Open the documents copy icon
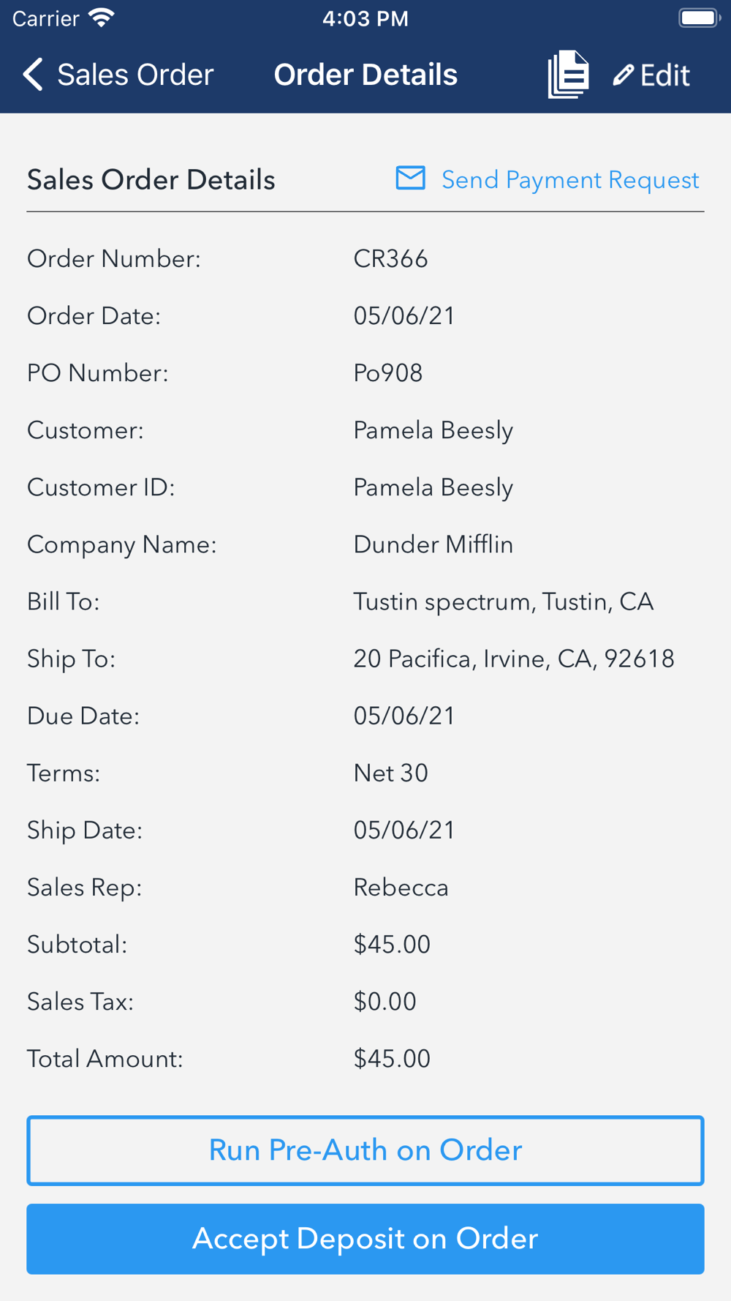Image resolution: width=731 pixels, height=1301 pixels. (568, 75)
